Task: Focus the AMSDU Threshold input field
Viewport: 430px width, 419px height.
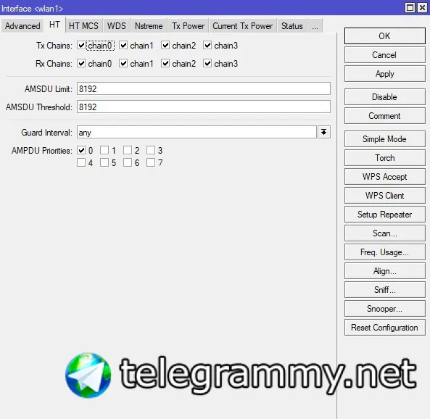Action: coord(204,107)
